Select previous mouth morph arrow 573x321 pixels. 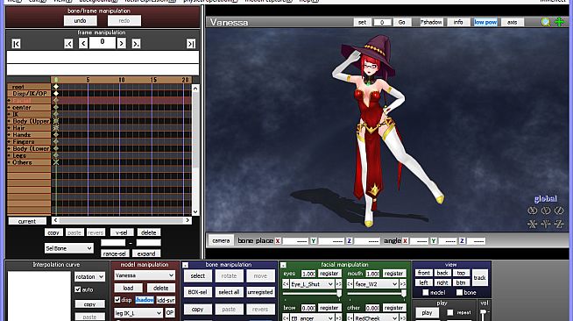click(x=350, y=284)
